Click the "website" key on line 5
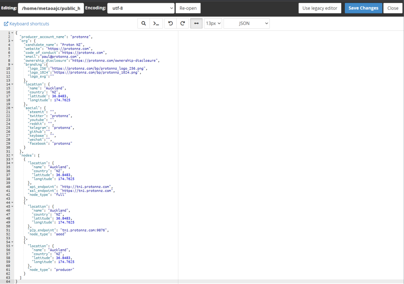This screenshot has width=404, height=284. (x=33, y=48)
